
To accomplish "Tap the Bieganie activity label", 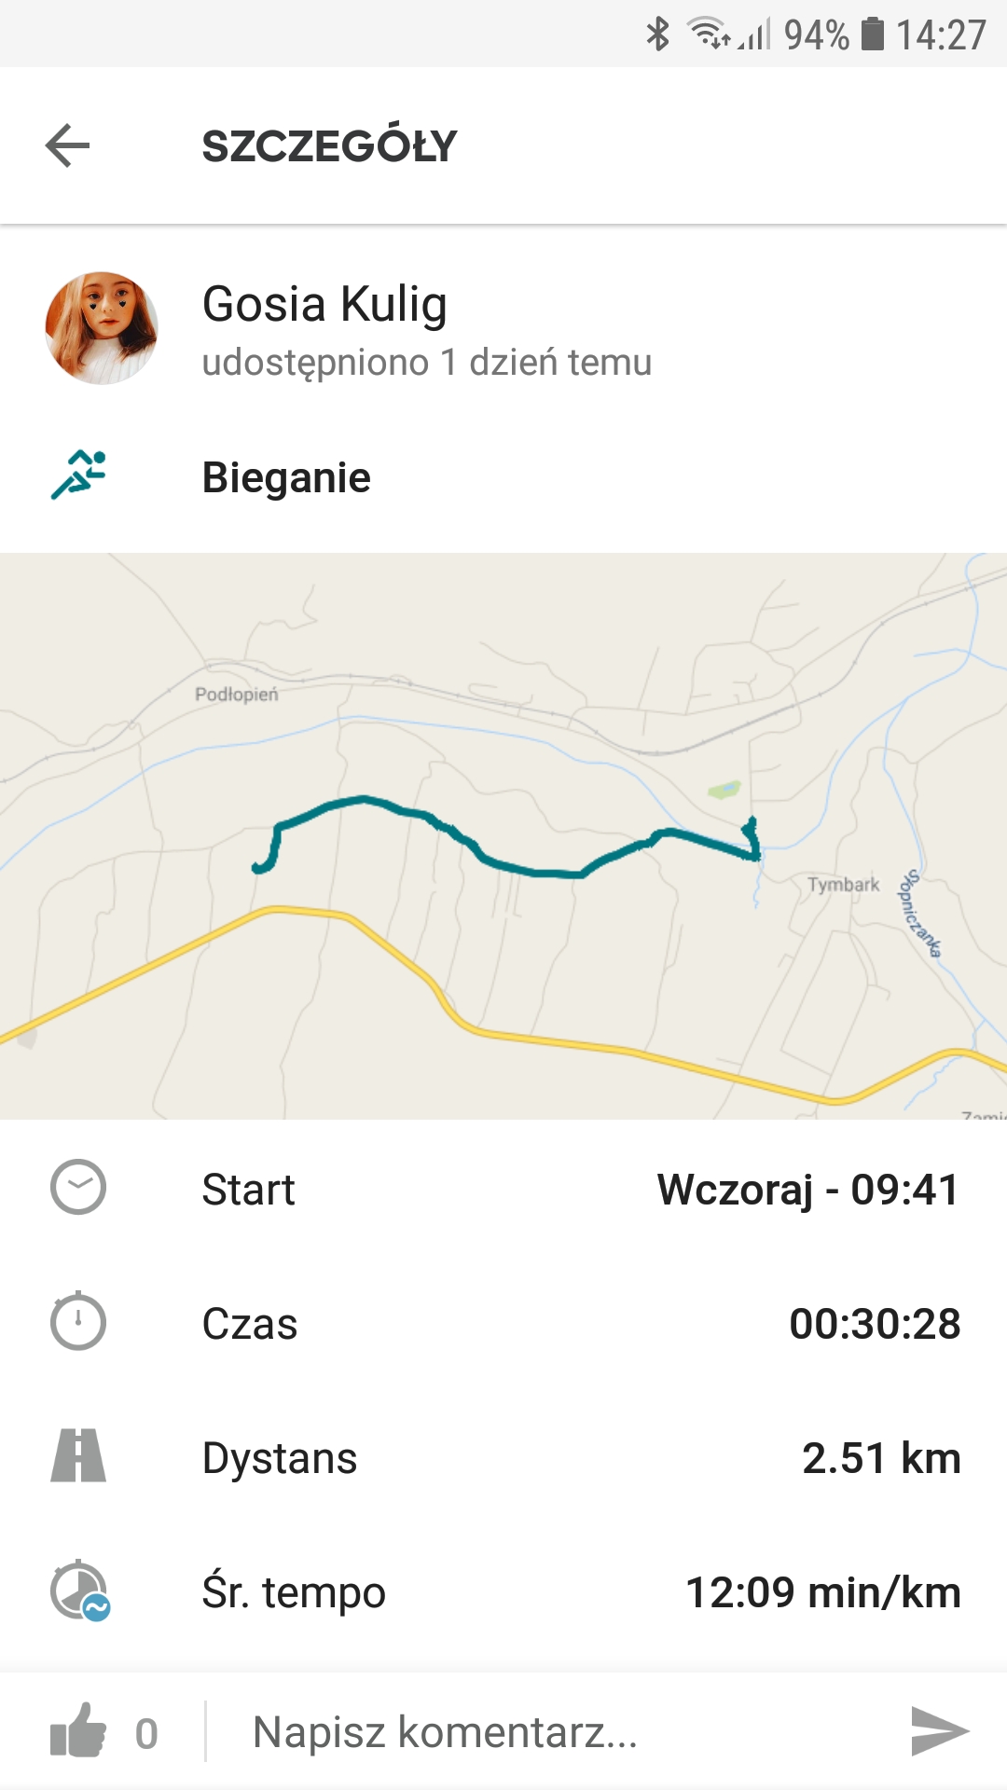I will tap(286, 477).
